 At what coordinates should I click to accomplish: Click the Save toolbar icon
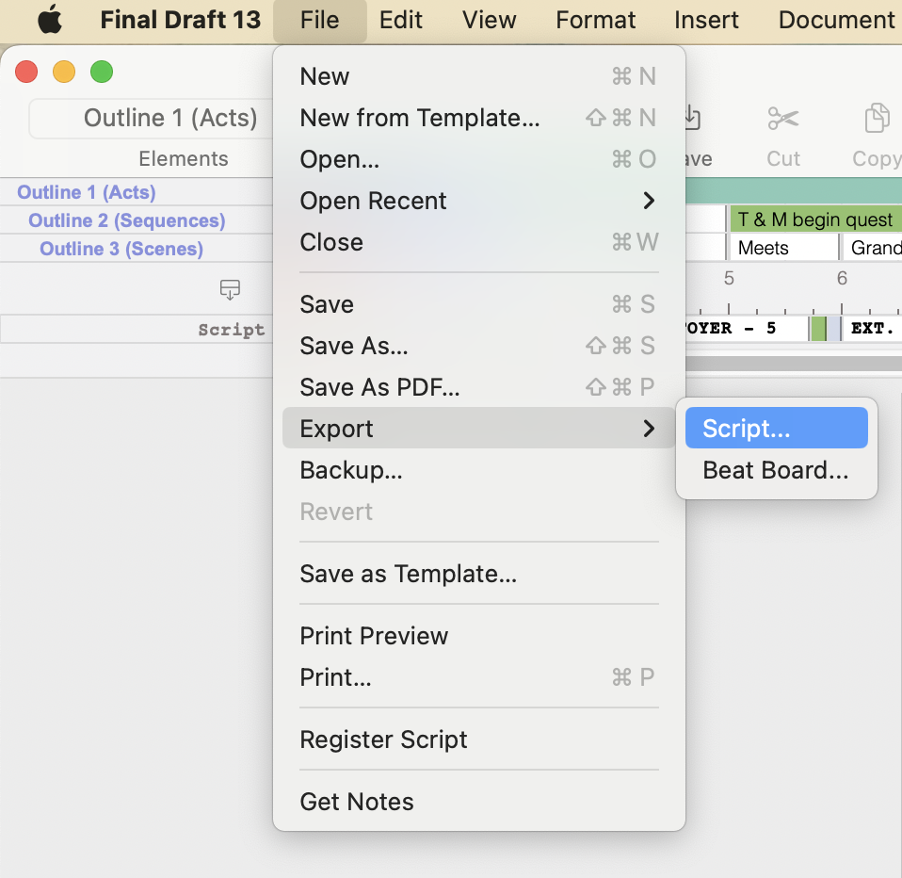click(694, 120)
